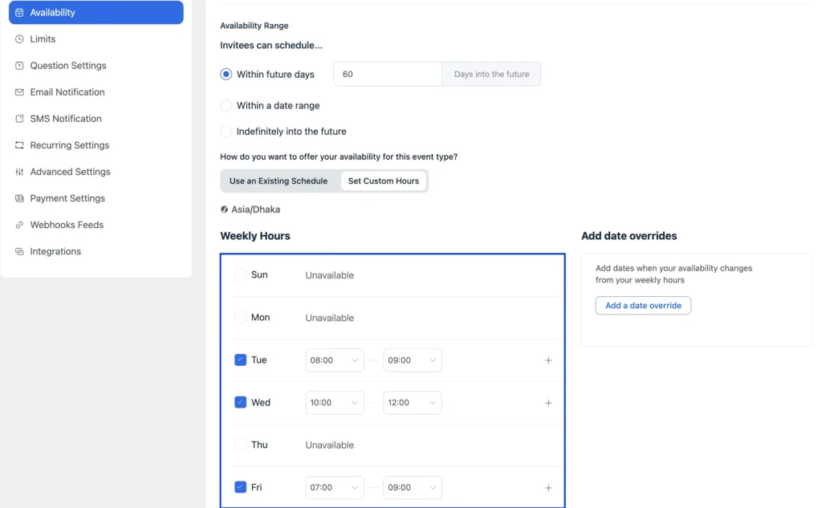Screen dimensions: 822x508
Task: Choose the Within a date range option
Action: [x=226, y=106]
